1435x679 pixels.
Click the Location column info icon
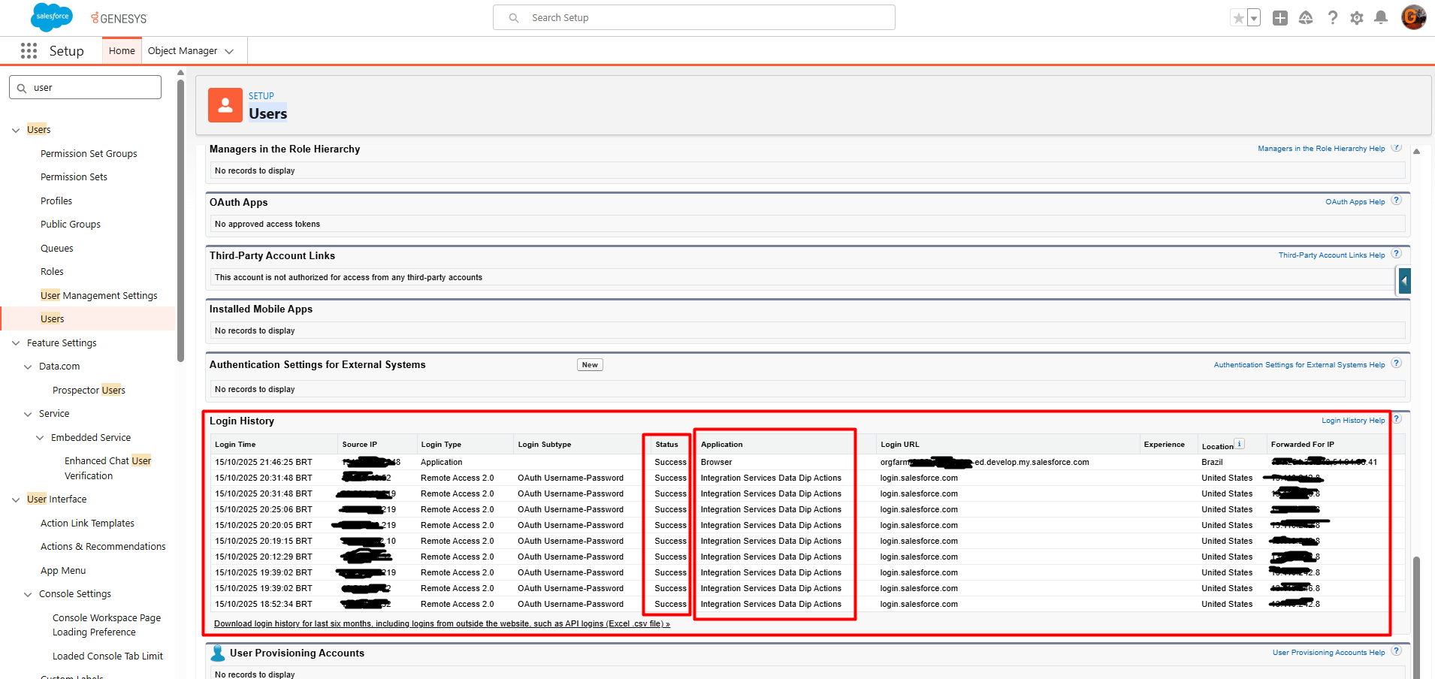[1240, 444]
